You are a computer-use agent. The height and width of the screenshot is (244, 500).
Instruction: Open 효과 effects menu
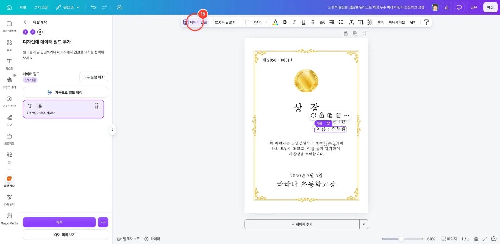[x=381, y=22]
